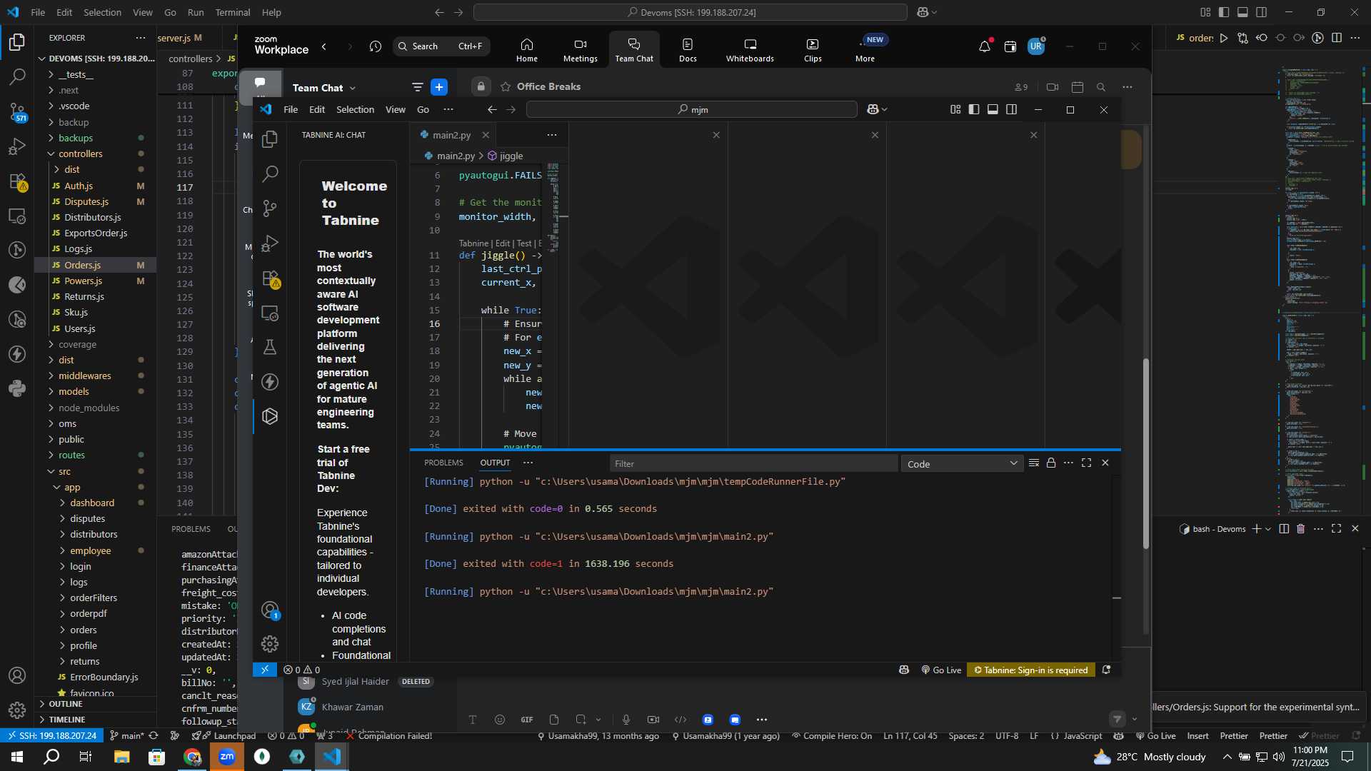
Task: Open Terminal menu in Devoms VS Code
Action: pyautogui.click(x=233, y=12)
